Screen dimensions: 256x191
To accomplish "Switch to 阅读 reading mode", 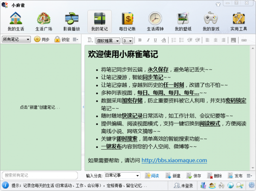I will (x=152, y=176).
